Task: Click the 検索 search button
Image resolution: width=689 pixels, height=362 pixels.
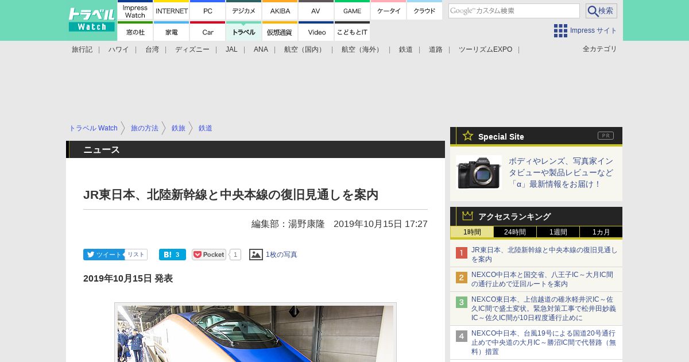Action: (601, 11)
